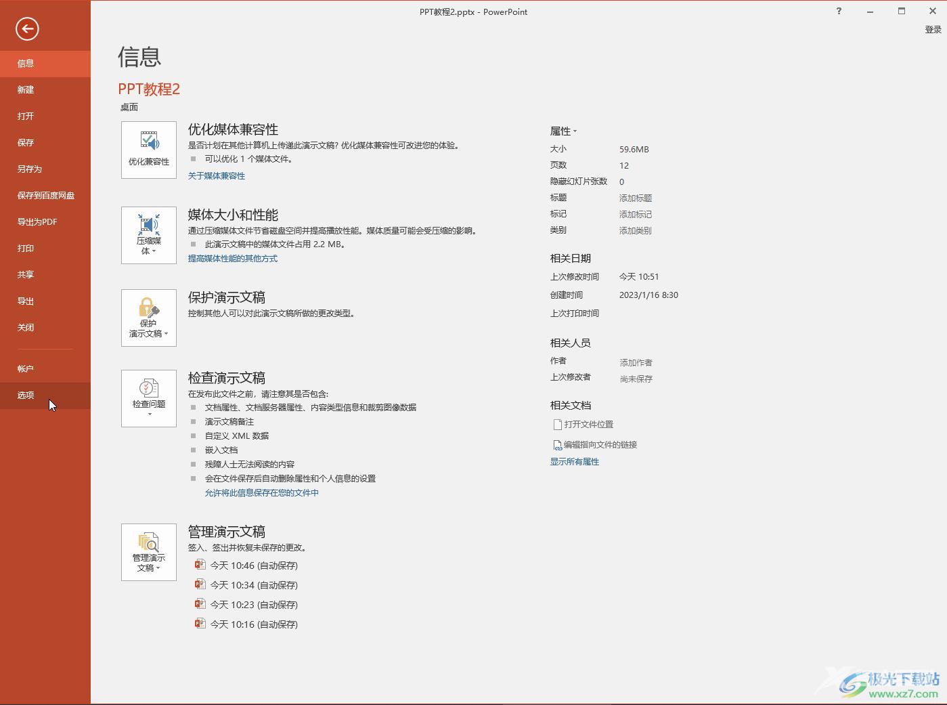Viewport: 947px width, 705px height.
Task: Open autosave version from 今天 10:16
Action: click(x=246, y=624)
